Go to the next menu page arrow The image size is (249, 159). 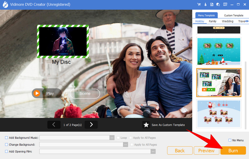tap(91, 125)
